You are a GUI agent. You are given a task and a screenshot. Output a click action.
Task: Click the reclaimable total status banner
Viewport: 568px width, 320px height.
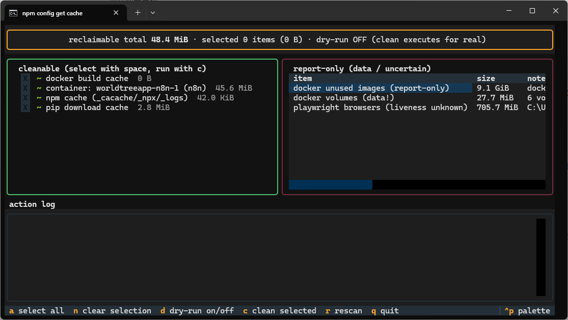[x=280, y=40]
